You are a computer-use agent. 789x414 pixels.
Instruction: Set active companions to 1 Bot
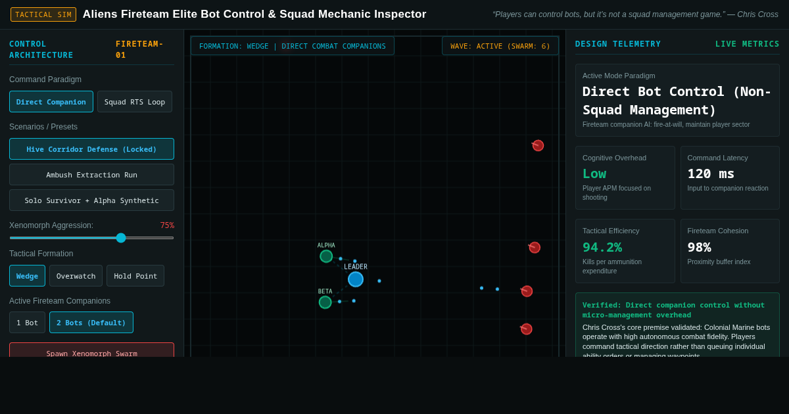pyautogui.click(x=27, y=323)
